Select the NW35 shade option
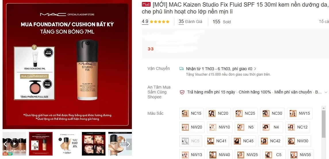Screen dimensions: 329x159 301,155
